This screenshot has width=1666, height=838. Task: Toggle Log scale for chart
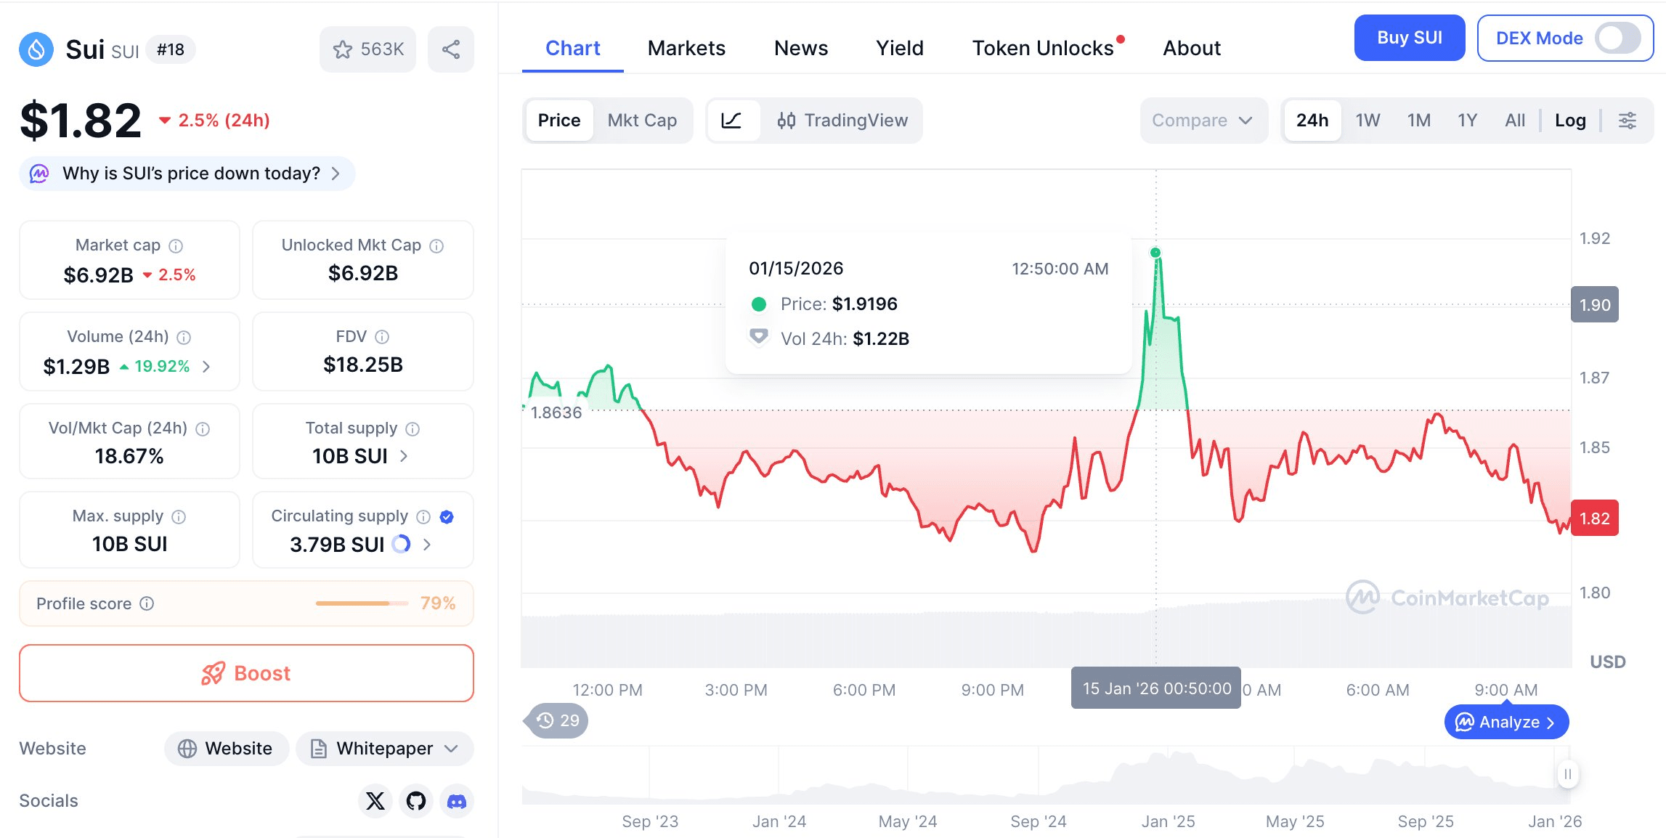1569,121
